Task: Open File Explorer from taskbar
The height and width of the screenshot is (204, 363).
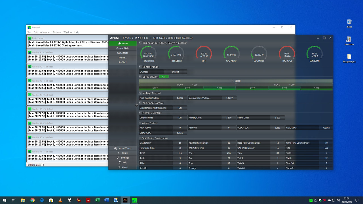Action: click(x=23, y=200)
